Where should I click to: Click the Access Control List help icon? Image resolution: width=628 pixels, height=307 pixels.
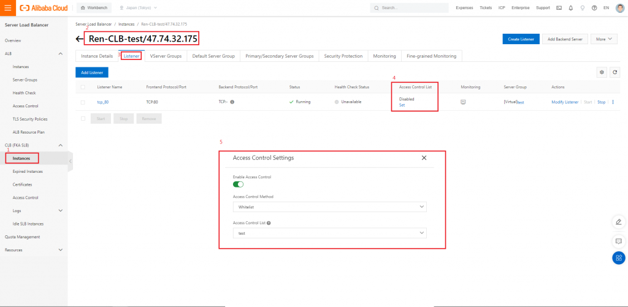point(269,223)
